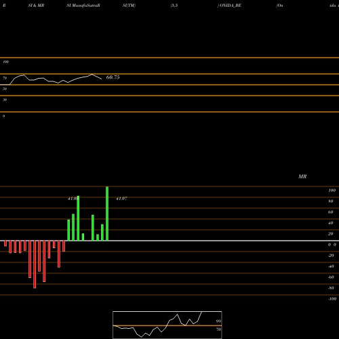Click the ONIDA_BE symbol text in header
The width and height of the screenshot is (339, 339).
click(x=231, y=5)
